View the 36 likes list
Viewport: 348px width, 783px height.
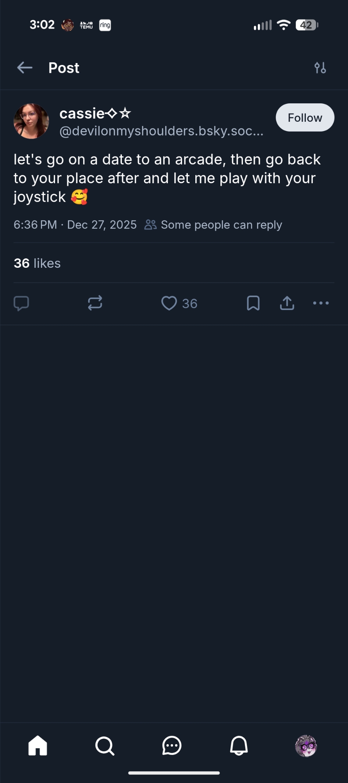[37, 263]
